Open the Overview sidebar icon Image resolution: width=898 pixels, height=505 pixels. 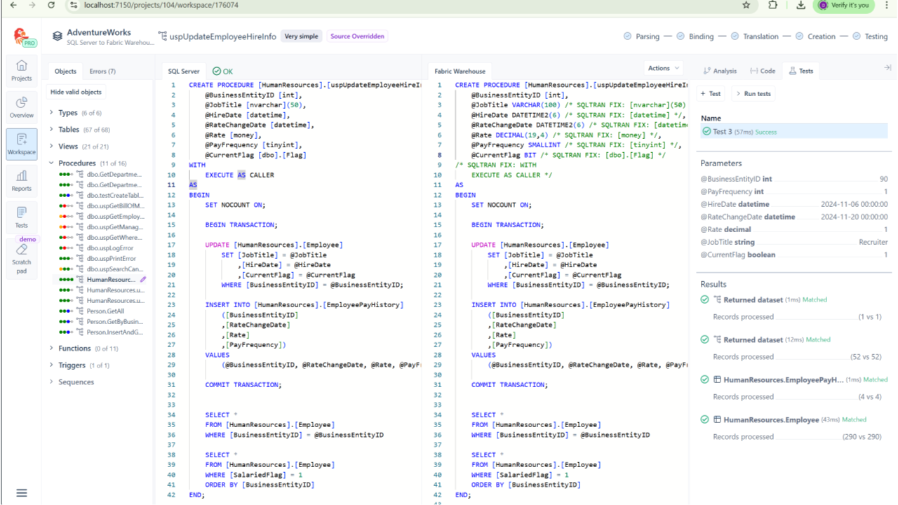21,107
